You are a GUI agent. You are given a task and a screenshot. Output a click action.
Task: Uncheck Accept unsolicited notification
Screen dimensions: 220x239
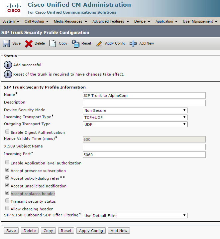(x=7, y=185)
